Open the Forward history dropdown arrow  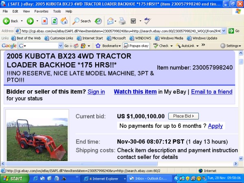(x=37, y=21)
